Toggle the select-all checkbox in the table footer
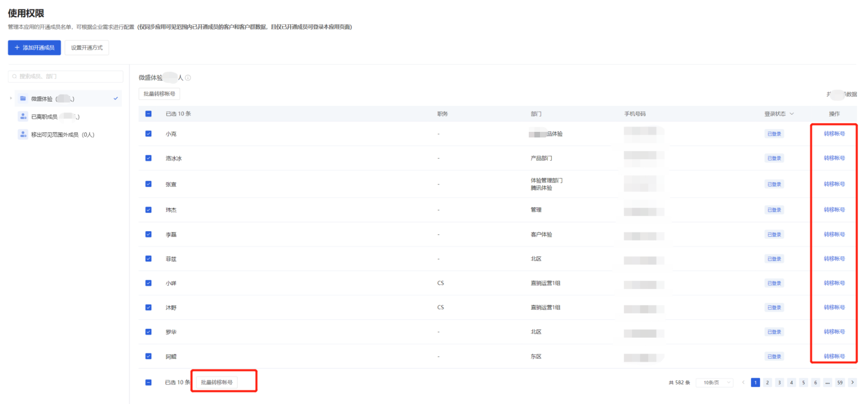 tap(148, 382)
